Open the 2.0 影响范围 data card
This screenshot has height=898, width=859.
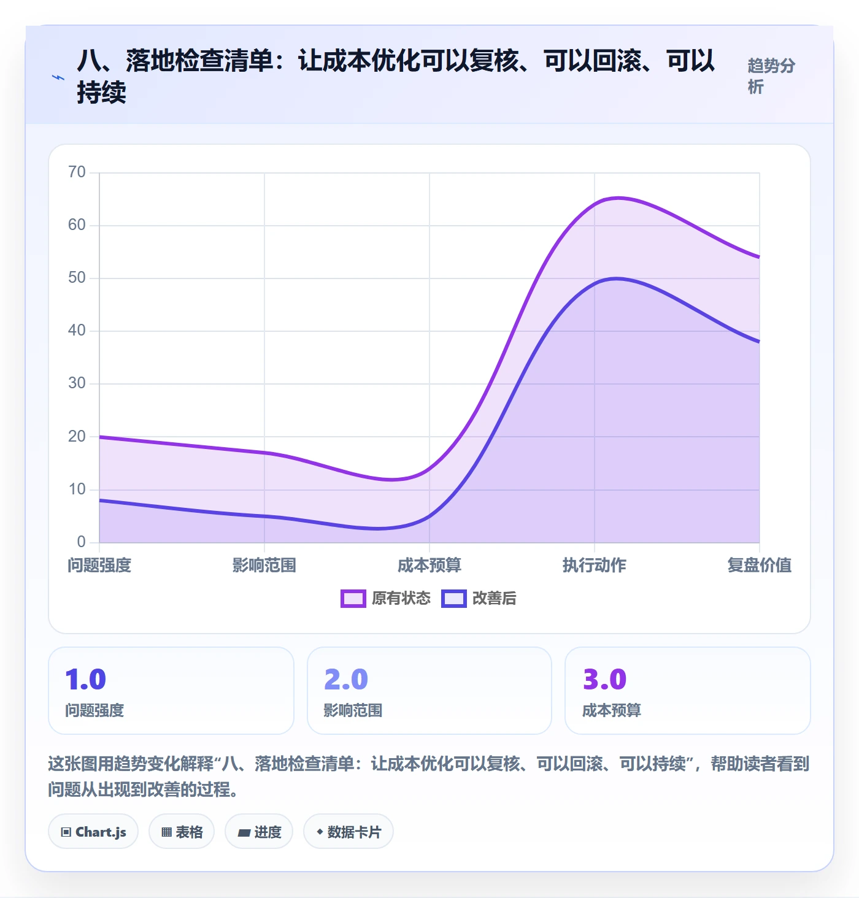coord(429,691)
